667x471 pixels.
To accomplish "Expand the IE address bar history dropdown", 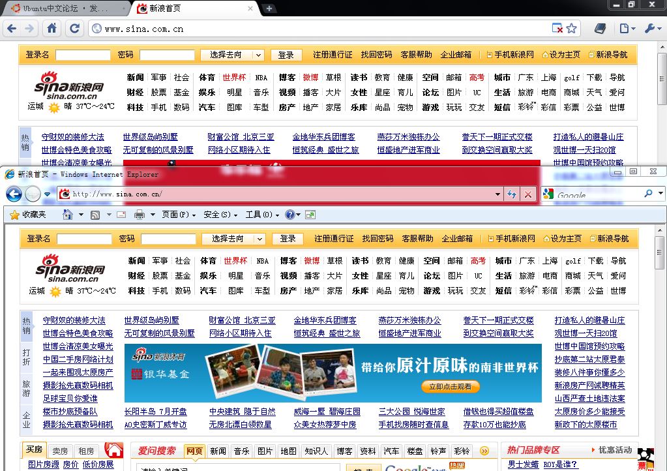I will coord(497,194).
